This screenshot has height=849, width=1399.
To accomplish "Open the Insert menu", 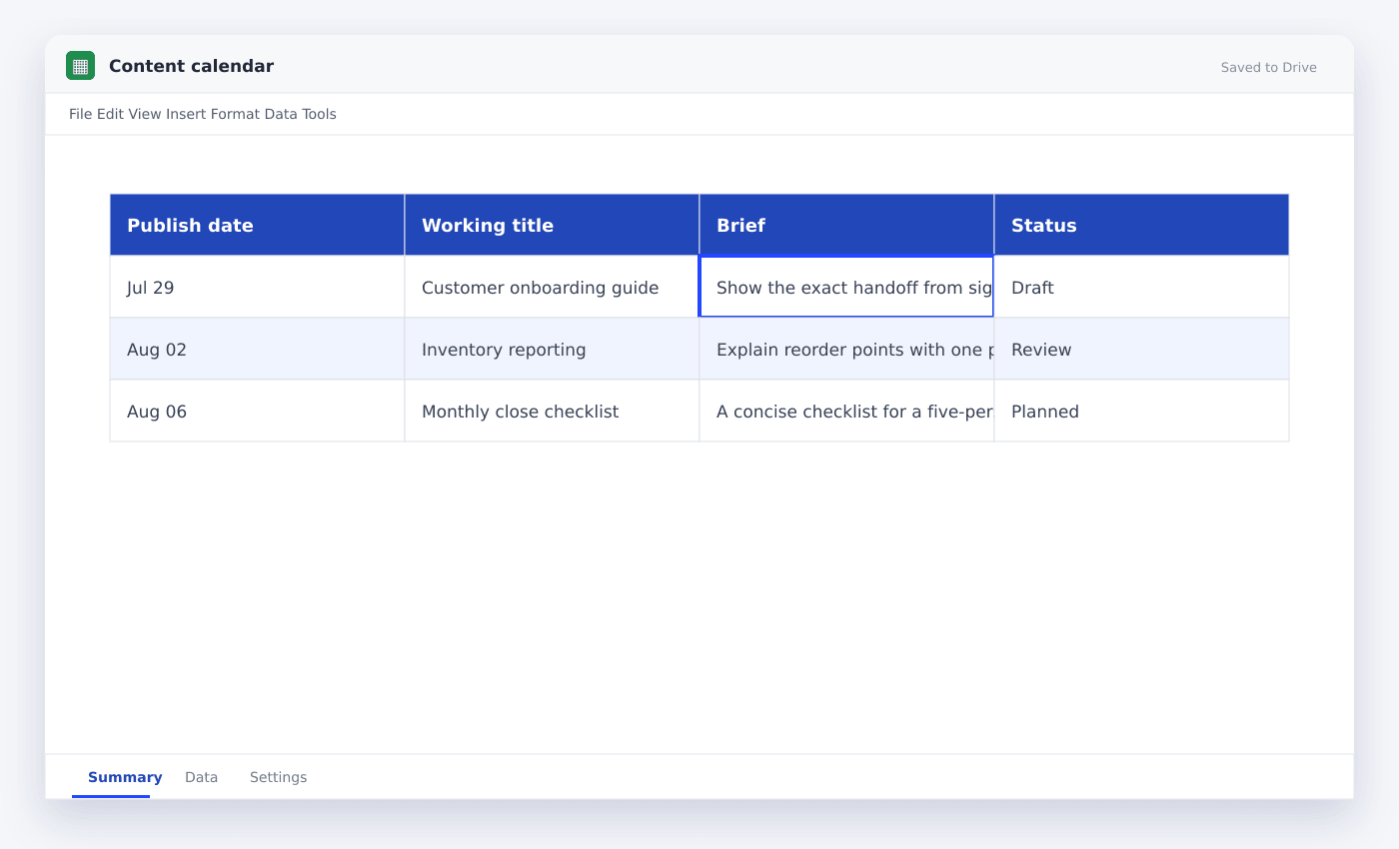I will click(x=186, y=114).
